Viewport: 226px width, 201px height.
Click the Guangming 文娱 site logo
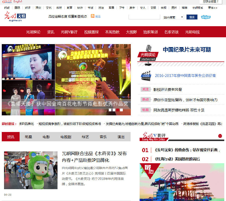pyautogui.click(x=15, y=17)
